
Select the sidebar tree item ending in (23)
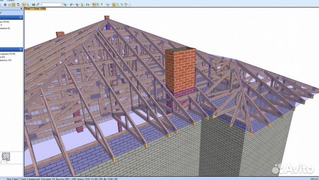pyautogui.click(x=6, y=57)
